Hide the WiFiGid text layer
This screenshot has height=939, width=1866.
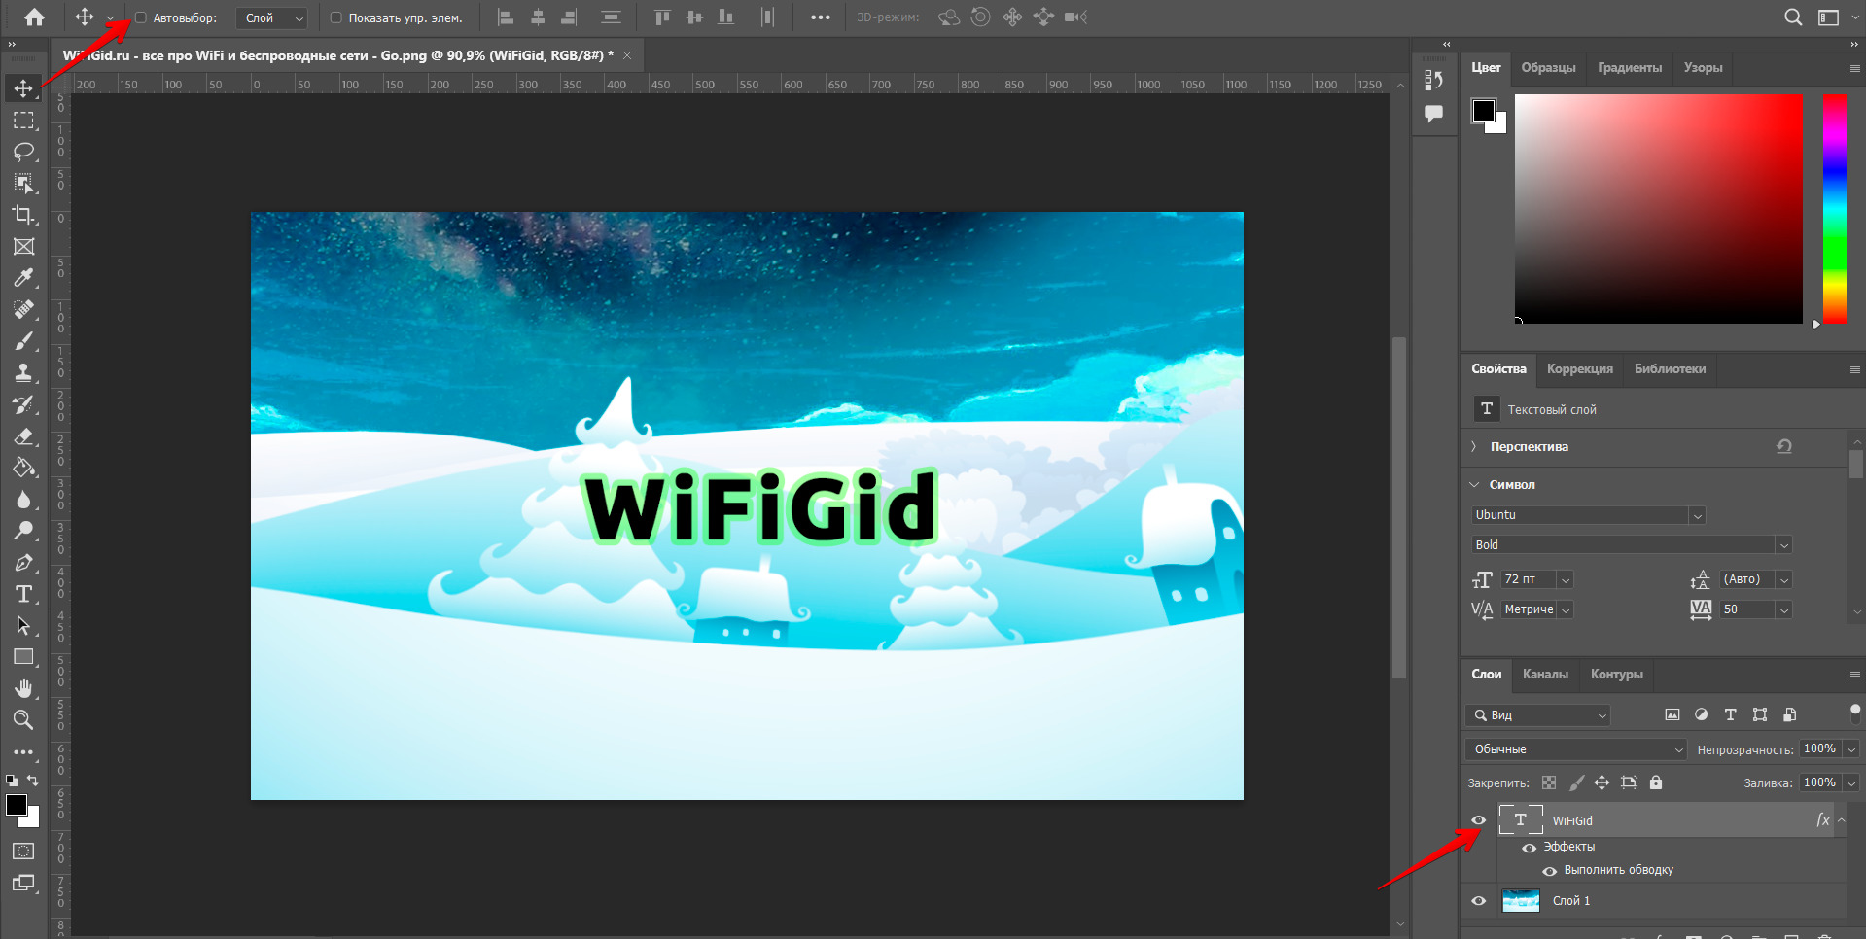coord(1479,820)
